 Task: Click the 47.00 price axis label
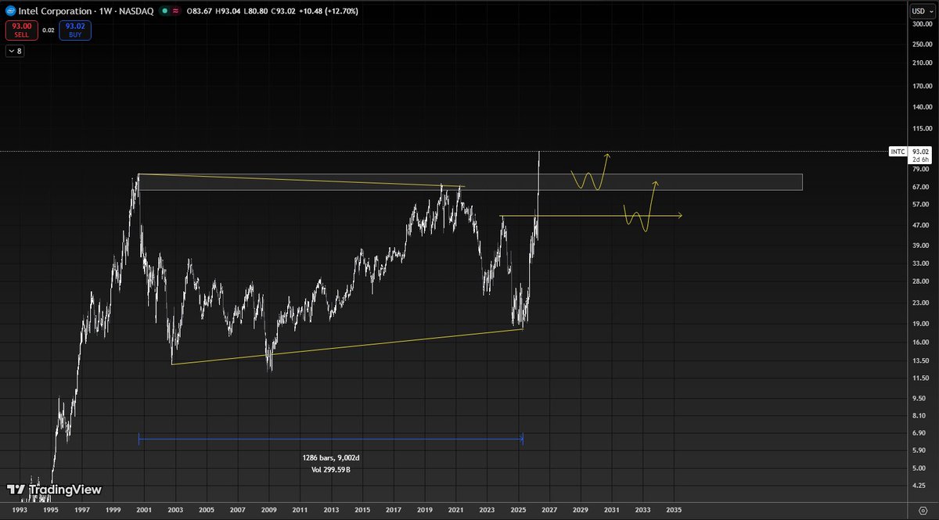pyautogui.click(x=920, y=225)
